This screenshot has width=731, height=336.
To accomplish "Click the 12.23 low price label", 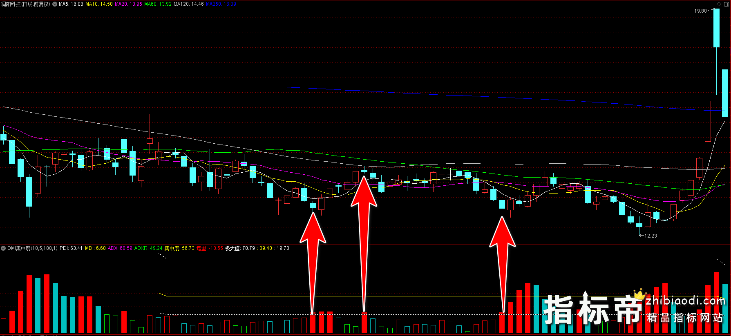I will point(651,236).
